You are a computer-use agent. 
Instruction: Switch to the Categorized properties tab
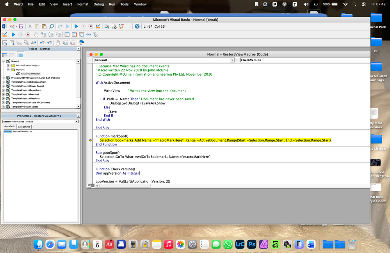[24, 127]
